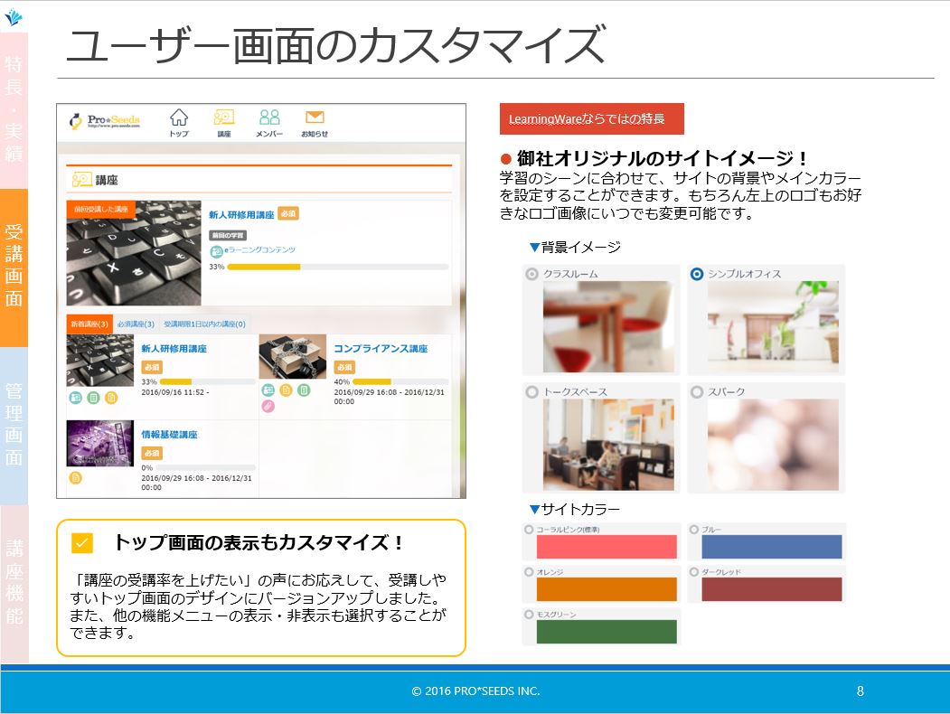
Task: Click the orange document icon under 情報基礎講座
Action: click(x=74, y=477)
